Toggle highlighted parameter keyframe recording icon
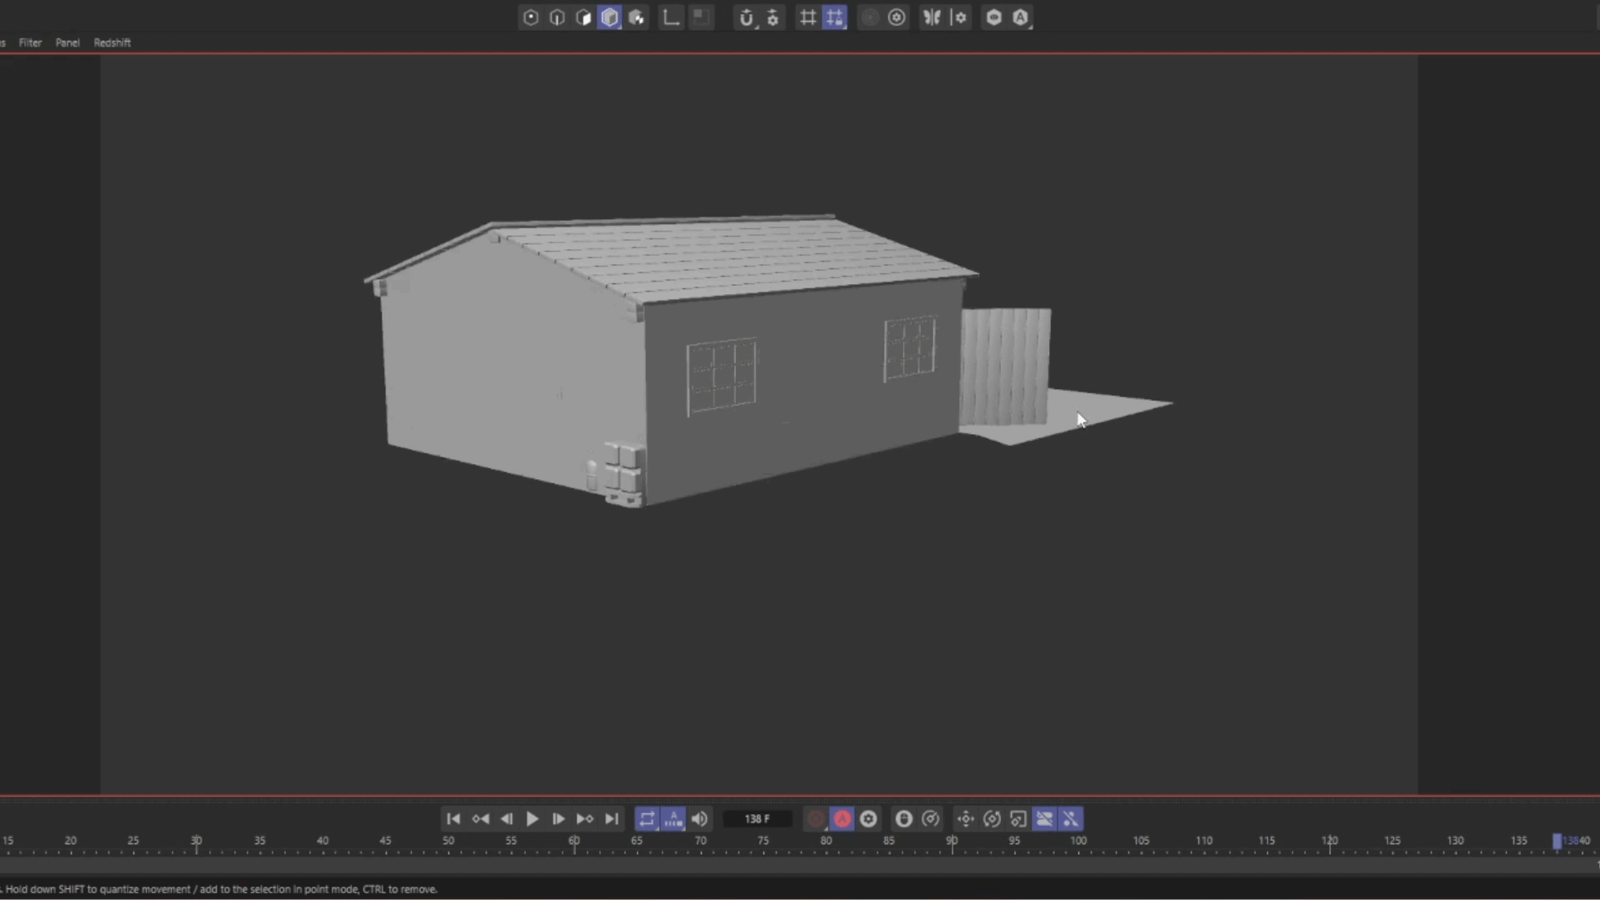Viewport: 1600px width, 900px height. [1044, 819]
